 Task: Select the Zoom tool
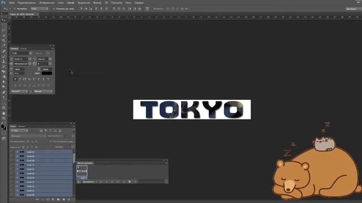4,118
